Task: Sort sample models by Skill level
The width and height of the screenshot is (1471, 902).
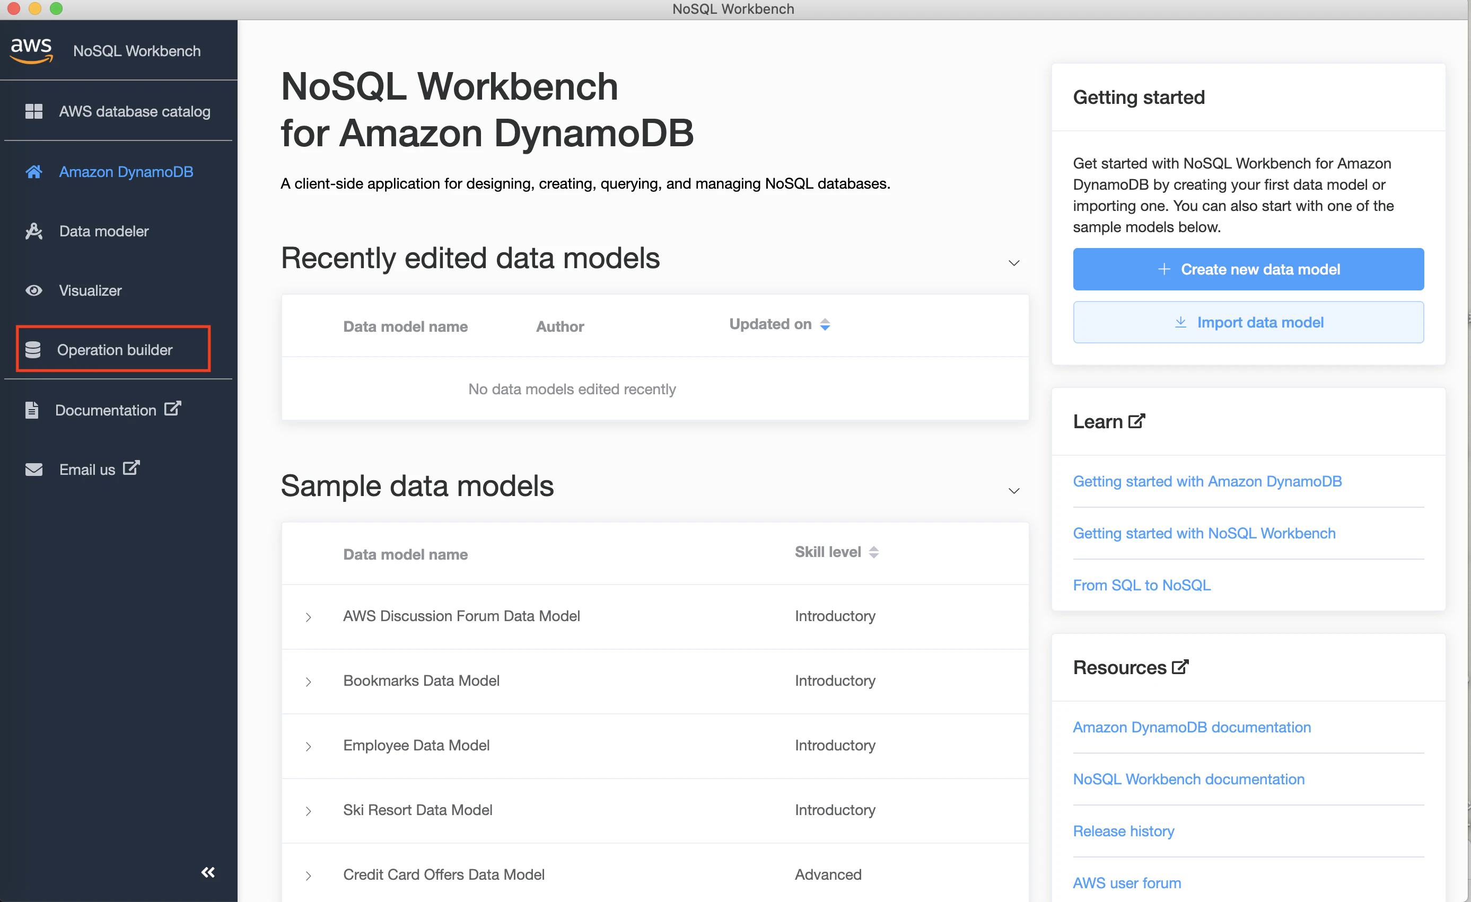Action: click(x=873, y=552)
